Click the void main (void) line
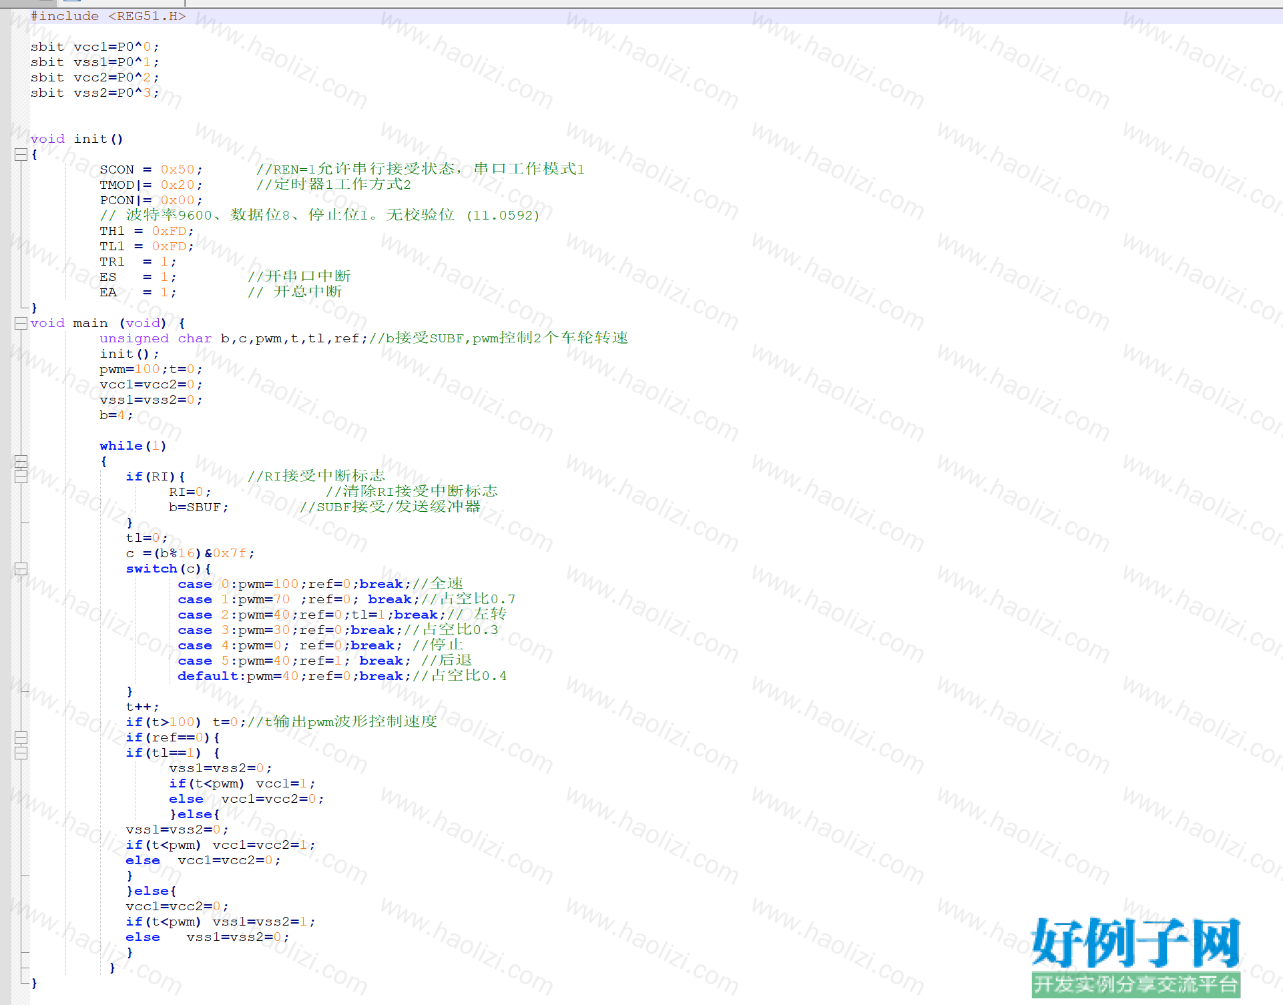 click(108, 323)
